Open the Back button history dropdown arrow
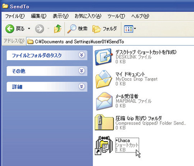 pyautogui.click(x=29, y=29)
